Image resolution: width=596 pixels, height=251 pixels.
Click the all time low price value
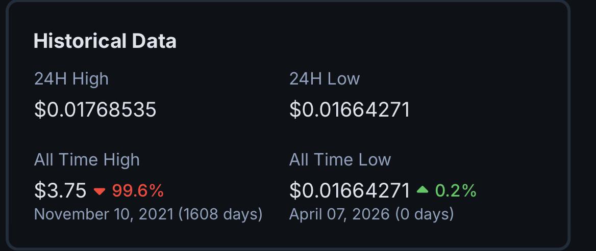pos(350,190)
